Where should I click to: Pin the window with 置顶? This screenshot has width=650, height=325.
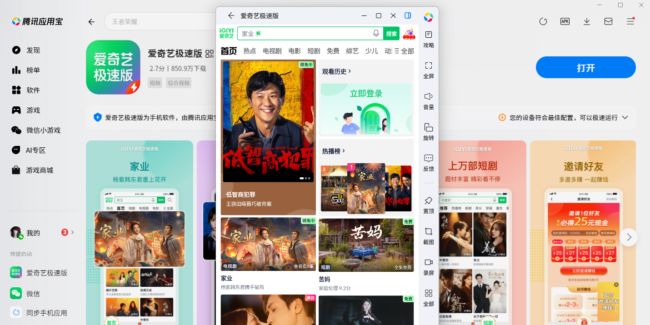tap(428, 205)
